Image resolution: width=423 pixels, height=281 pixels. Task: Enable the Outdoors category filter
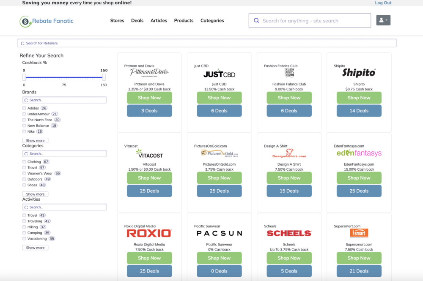tap(24, 179)
